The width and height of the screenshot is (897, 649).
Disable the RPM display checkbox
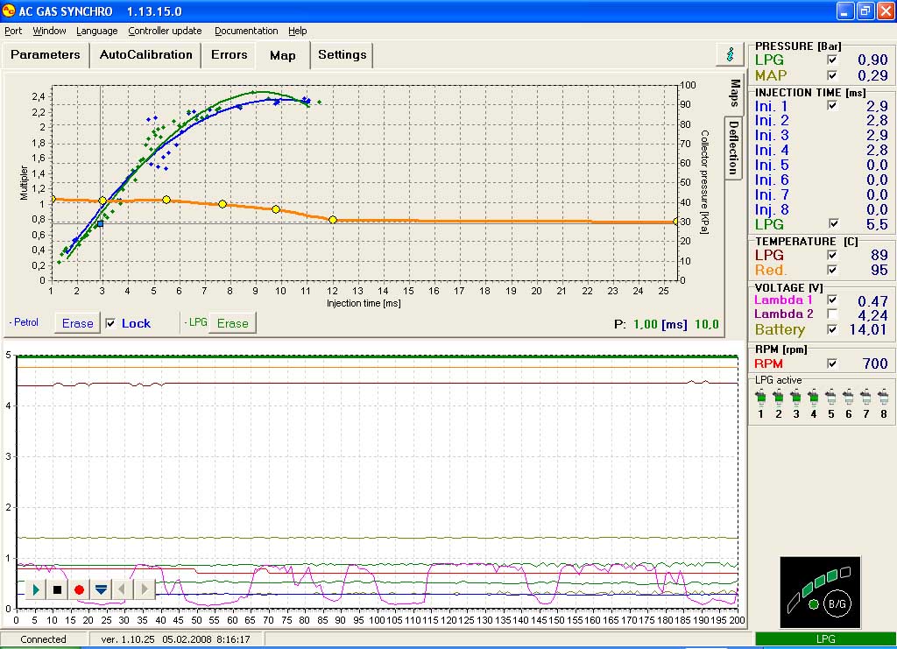tap(832, 363)
